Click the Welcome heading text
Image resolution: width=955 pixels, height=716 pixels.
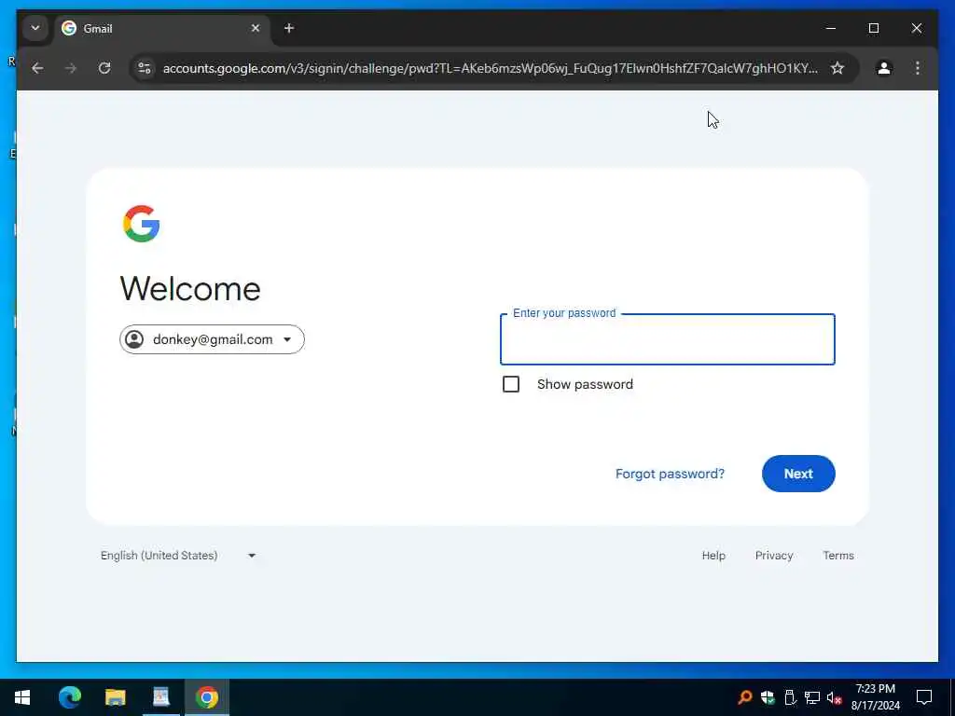pyautogui.click(x=190, y=289)
